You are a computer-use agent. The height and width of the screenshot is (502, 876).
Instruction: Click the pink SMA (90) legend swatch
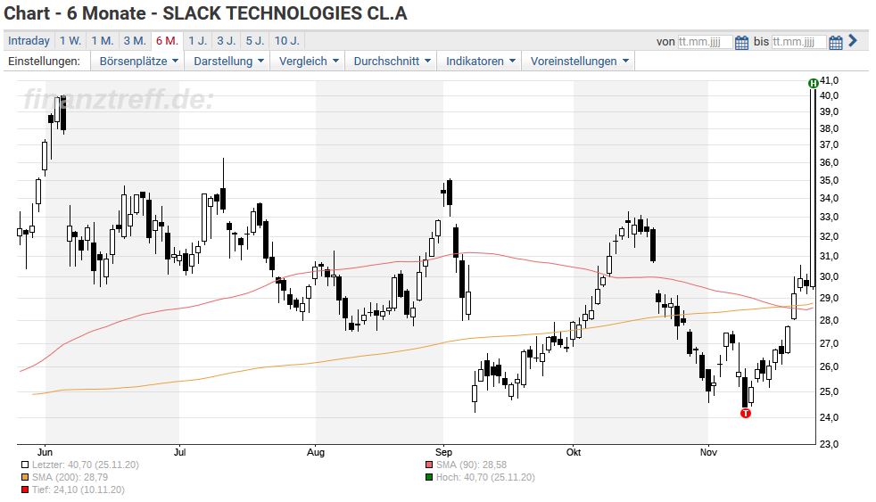click(428, 465)
